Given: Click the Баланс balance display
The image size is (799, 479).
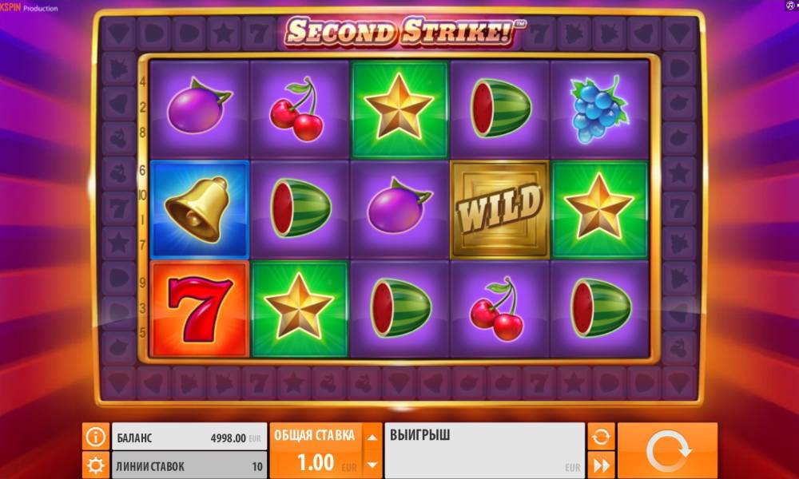Looking at the screenshot, I should click(189, 436).
